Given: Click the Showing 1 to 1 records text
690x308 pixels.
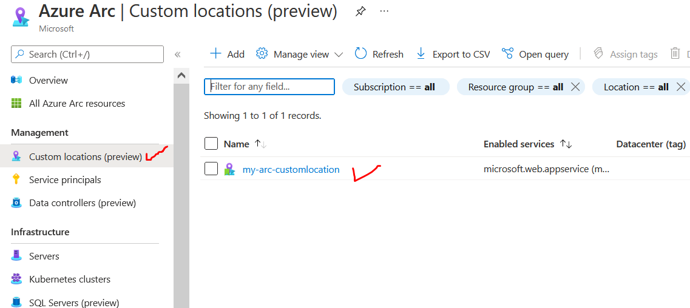Looking at the screenshot, I should (x=263, y=116).
